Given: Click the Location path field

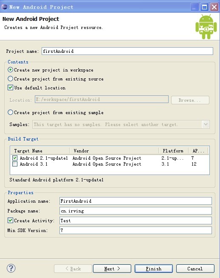Looking at the screenshot, I should click(102, 99).
